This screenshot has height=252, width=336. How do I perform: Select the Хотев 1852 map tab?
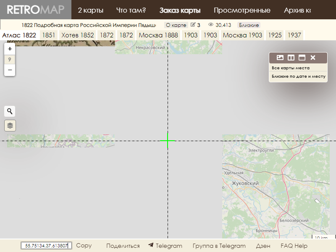pos(78,35)
